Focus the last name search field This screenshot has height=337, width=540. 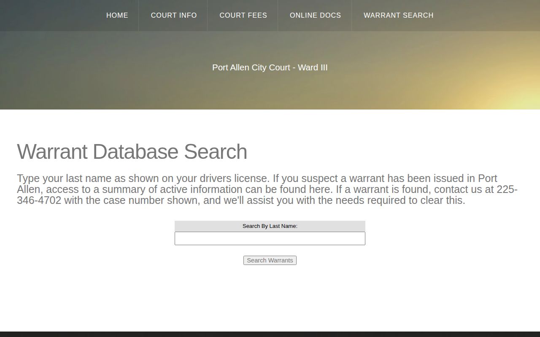tap(270, 238)
